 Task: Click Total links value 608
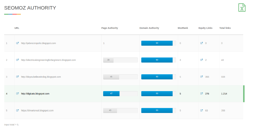point(223,77)
